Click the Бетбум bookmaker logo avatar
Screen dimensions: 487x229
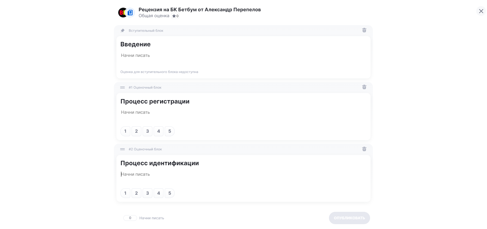(x=122, y=13)
